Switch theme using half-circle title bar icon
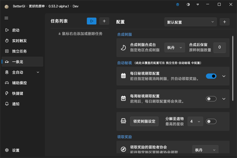The width and height of the screenshot is (237, 158). pyautogui.click(x=188, y=4)
